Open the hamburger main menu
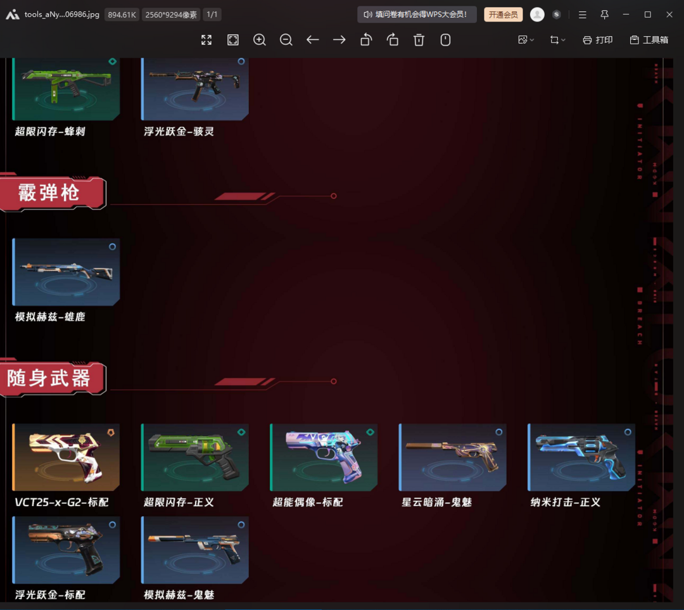 pyautogui.click(x=583, y=15)
